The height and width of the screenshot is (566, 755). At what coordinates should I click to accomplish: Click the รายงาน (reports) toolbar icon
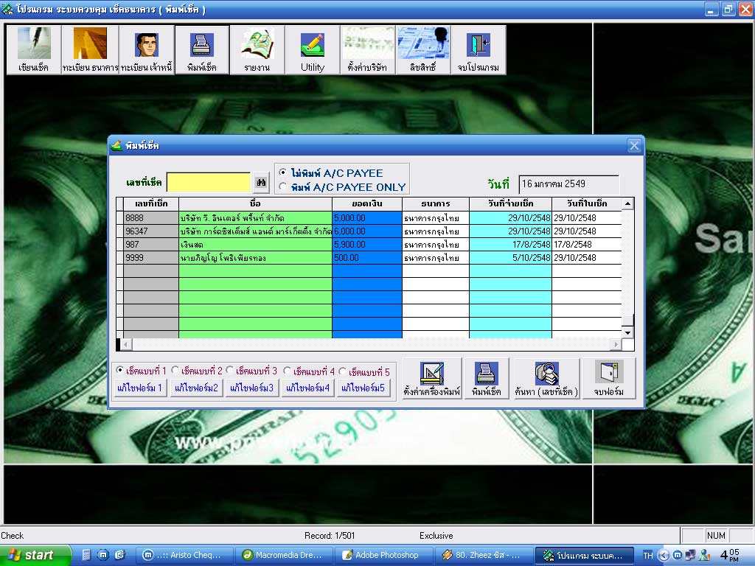pos(257,50)
